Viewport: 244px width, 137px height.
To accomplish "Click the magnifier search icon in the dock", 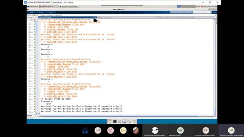I will 129,121.
